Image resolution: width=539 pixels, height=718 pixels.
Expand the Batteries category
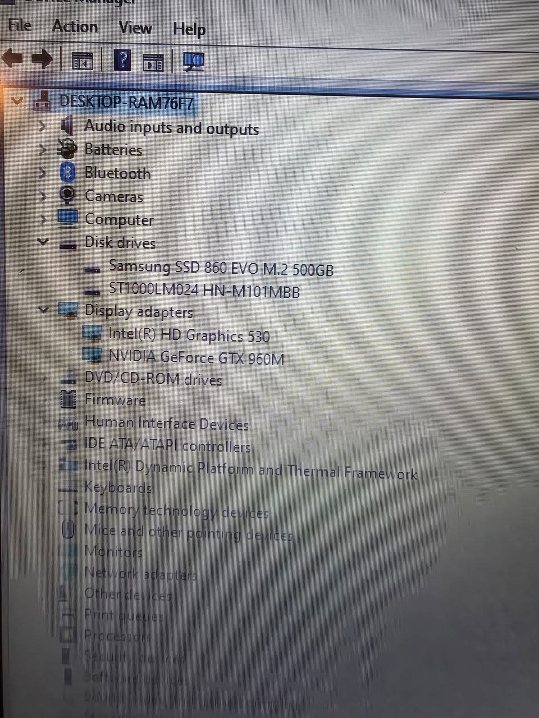[42, 149]
